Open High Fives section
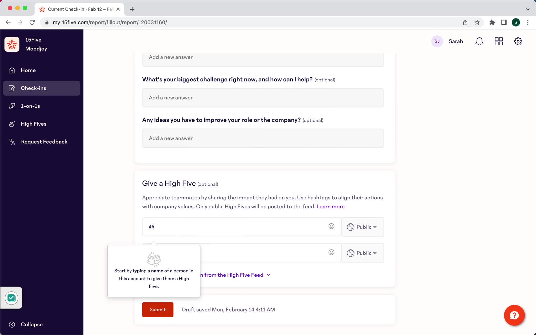This screenshot has width=536, height=335. [33, 123]
